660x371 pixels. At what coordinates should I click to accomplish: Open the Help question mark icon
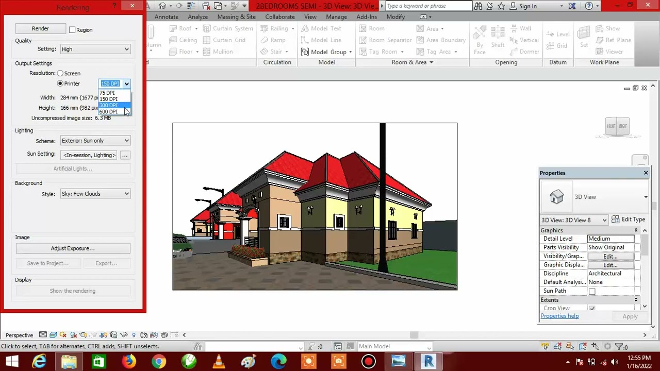589,6
